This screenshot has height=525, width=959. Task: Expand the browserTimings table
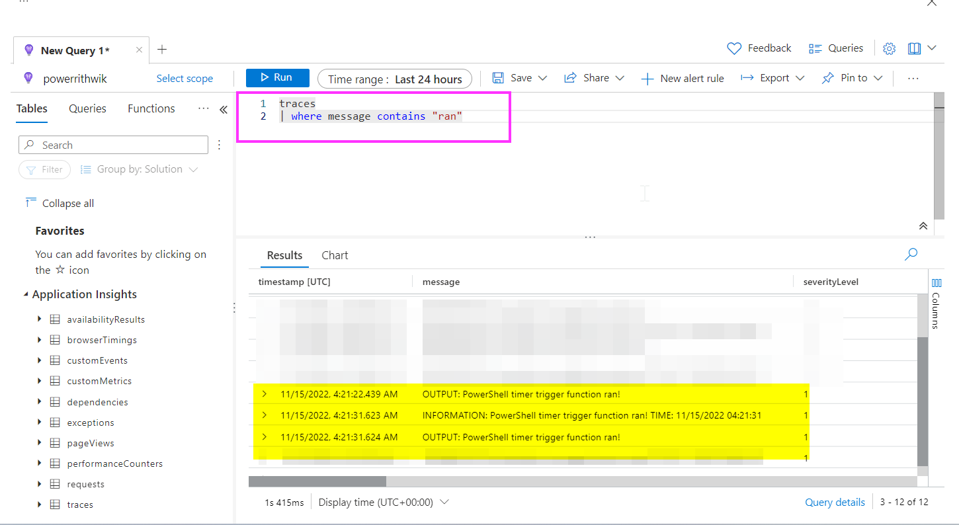pyautogui.click(x=40, y=340)
